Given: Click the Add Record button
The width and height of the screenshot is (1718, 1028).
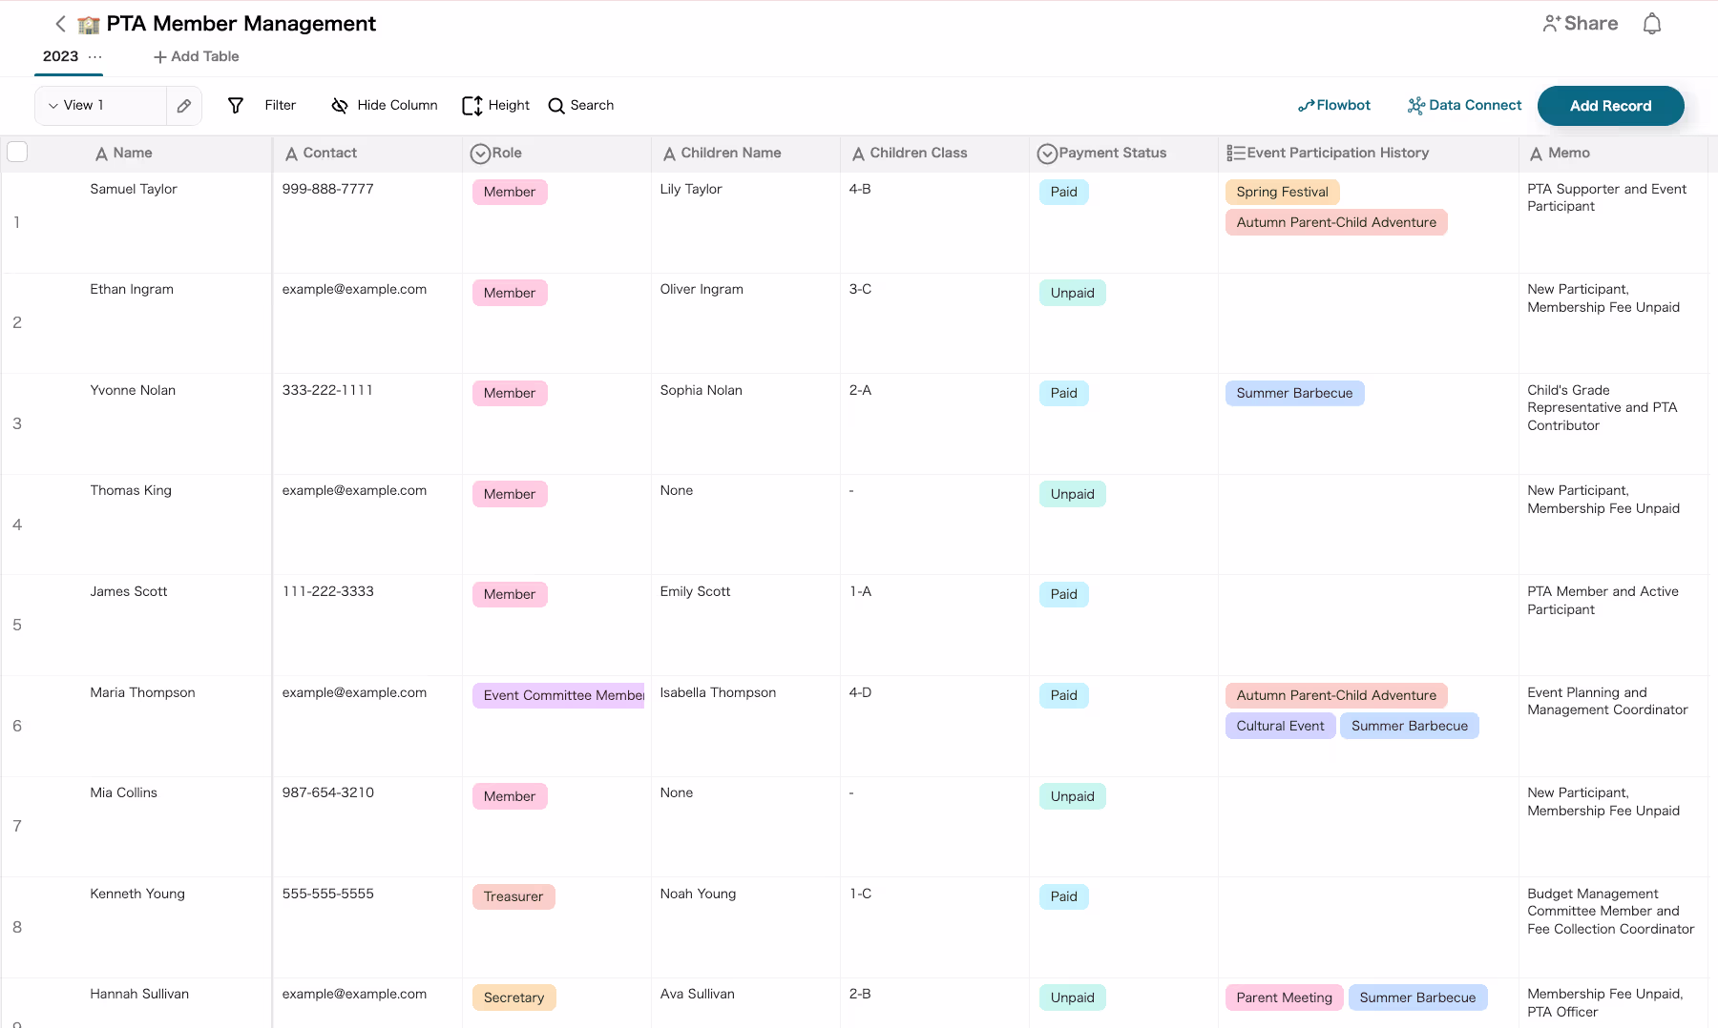Looking at the screenshot, I should pos(1610,106).
